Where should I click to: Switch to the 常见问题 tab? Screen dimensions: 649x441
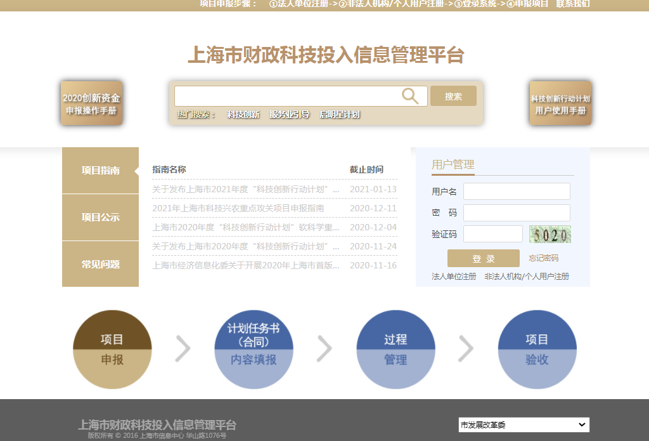pos(100,265)
